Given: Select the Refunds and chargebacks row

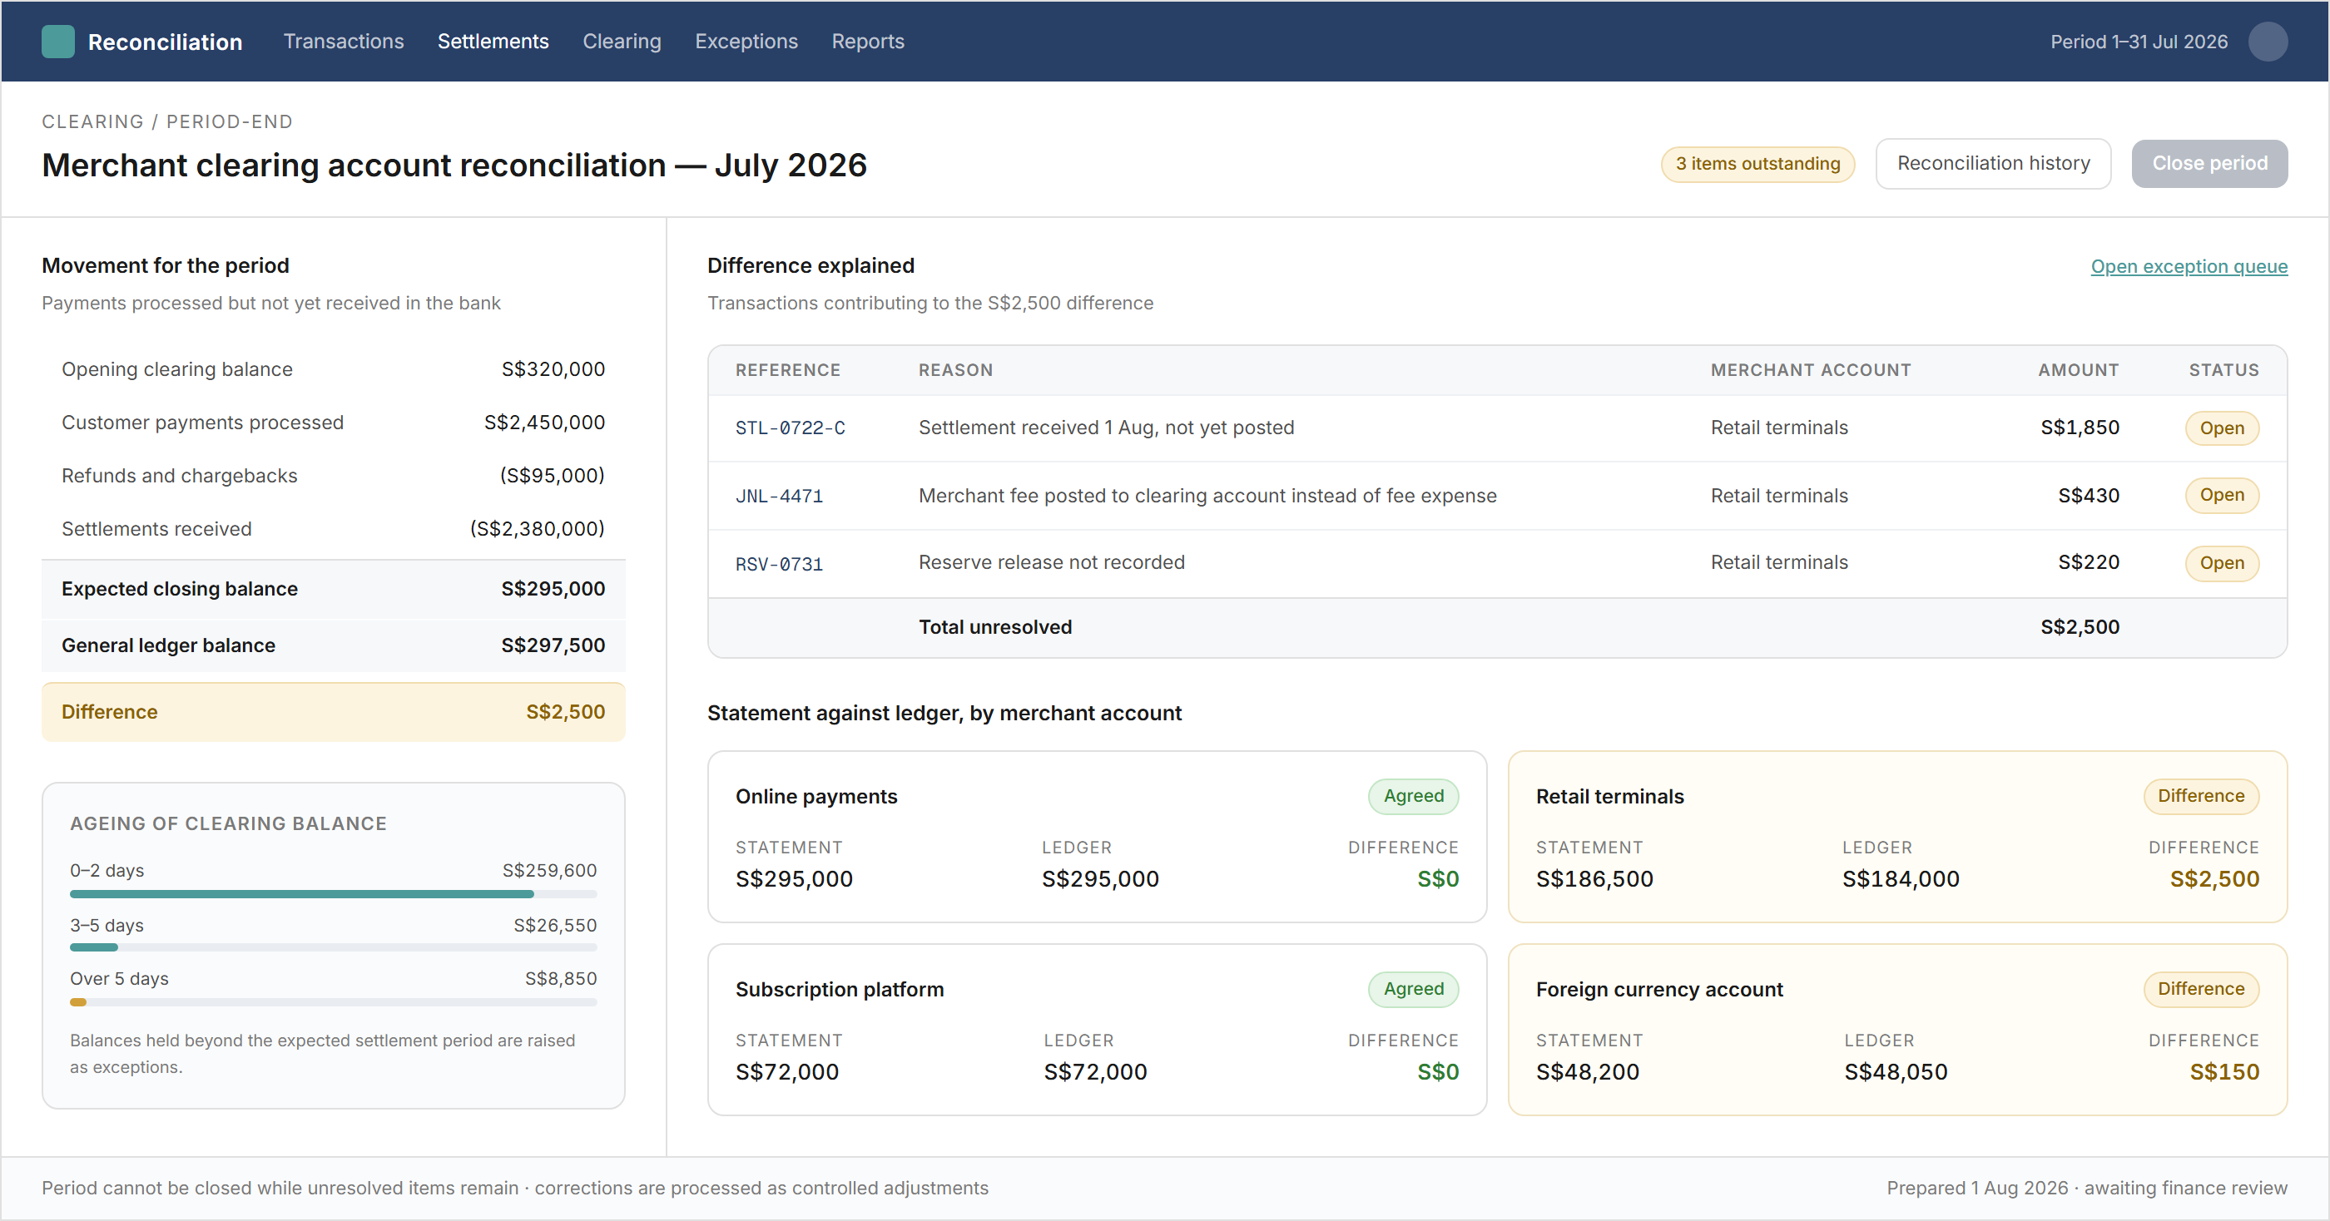Looking at the screenshot, I should click(x=333, y=476).
